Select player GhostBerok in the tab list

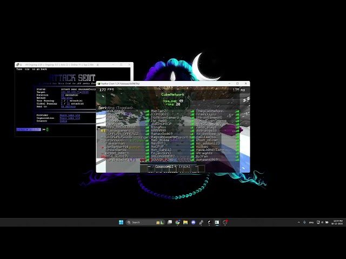(116, 150)
